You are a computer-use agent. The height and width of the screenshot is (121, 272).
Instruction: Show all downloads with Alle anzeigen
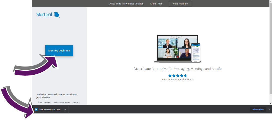[258, 109]
